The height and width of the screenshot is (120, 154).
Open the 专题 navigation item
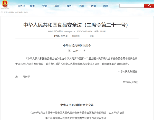45,6
